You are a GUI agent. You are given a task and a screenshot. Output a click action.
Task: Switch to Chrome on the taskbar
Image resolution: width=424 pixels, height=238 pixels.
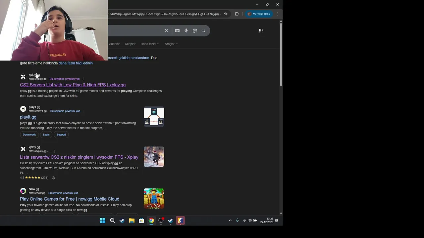[x=151, y=220]
